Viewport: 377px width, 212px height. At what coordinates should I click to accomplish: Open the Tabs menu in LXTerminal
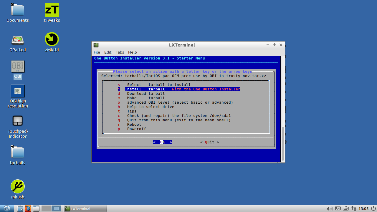[x=120, y=52]
